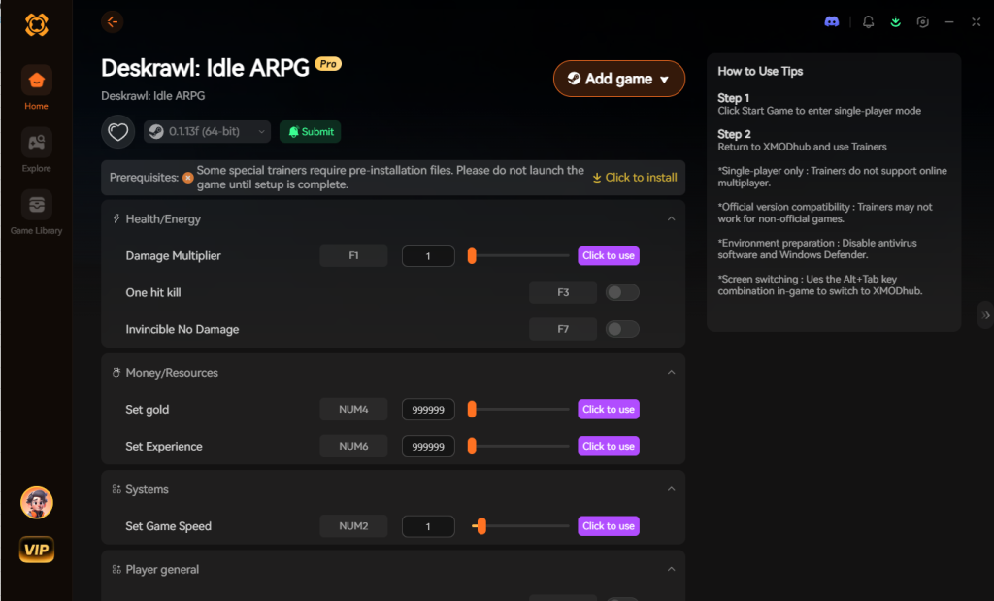
Task: Open the VIP badge
Action: tap(36, 549)
